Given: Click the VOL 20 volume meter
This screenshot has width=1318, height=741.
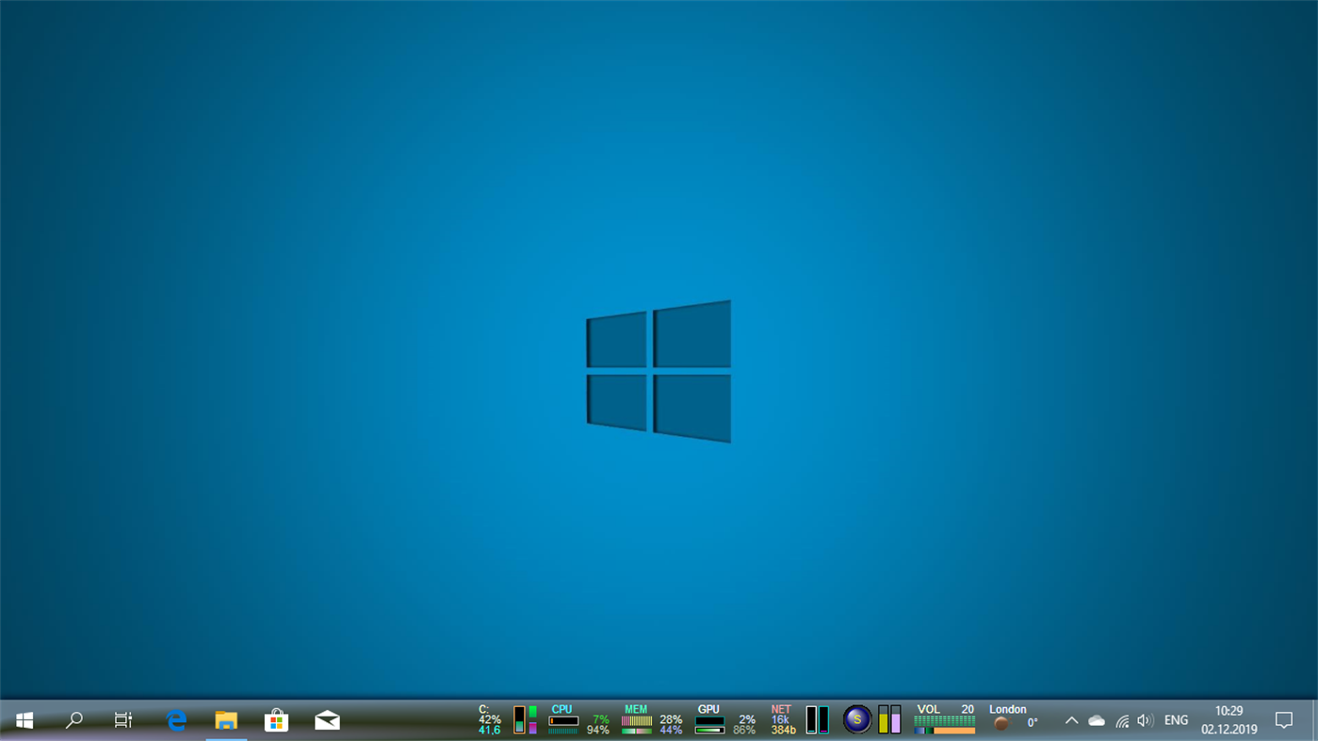Looking at the screenshot, I should click(x=945, y=719).
